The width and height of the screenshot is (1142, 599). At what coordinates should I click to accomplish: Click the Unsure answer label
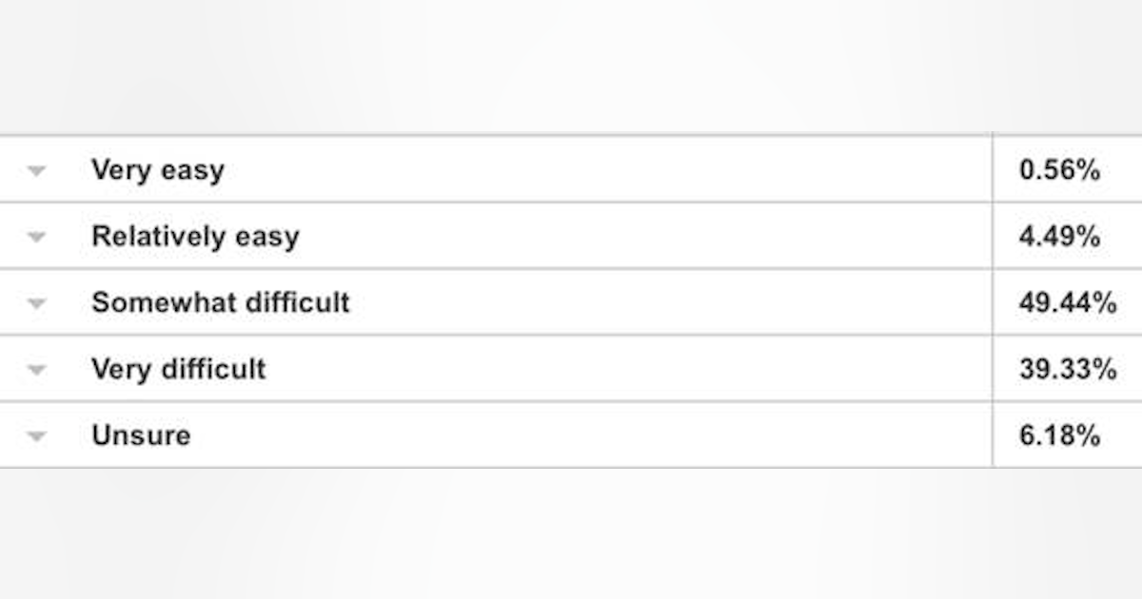click(x=141, y=435)
